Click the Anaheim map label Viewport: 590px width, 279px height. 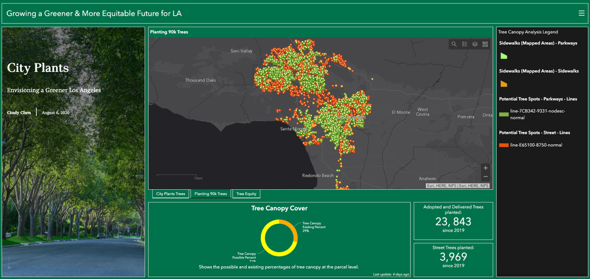(427, 178)
